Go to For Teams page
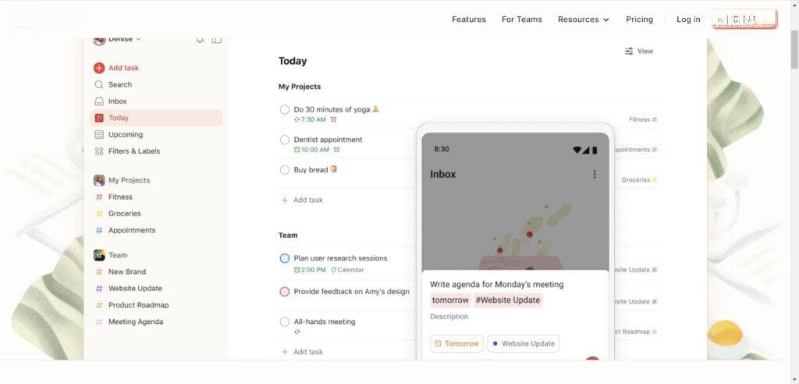The image size is (799, 384). coord(522,20)
